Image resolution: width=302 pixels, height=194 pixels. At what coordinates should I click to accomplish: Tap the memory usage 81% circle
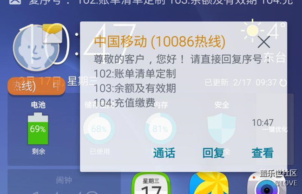point(160,129)
